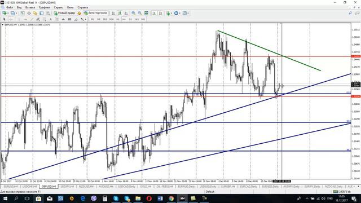The height and width of the screenshot is (203, 361).
Task: Switch to USDJPY,H4 chart tab
Action: 67,187
